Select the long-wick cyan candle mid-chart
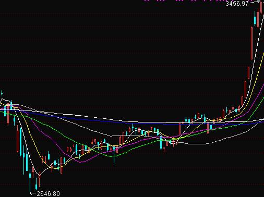The image size is (264, 197). pyautogui.click(x=114, y=154)
